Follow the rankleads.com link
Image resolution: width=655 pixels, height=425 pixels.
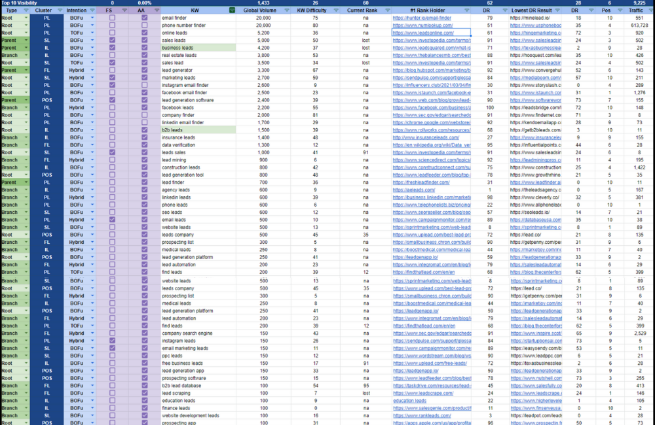pos(422,415)
